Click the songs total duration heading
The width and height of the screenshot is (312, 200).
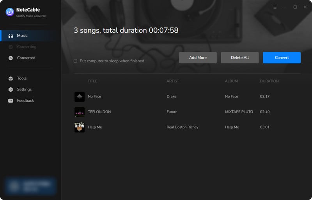(126, 30)
